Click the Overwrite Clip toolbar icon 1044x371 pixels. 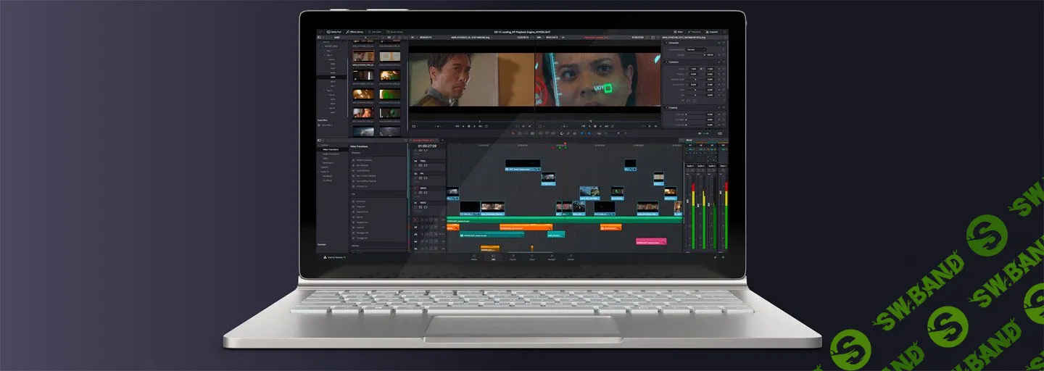(x=547, y=133)
